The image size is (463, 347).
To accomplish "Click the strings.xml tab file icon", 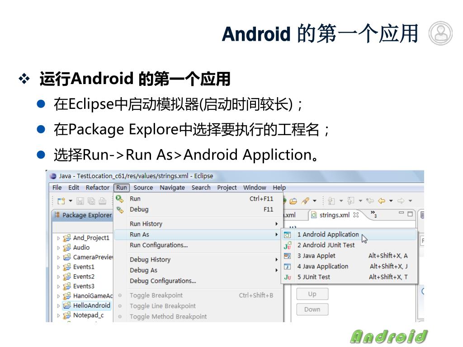I will point(314,215).
